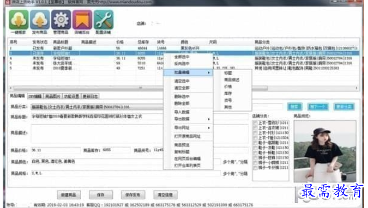Select the row with price 49
The height and width of the screenshot is (208, 368).
pyautogui.click(x=183, y=68)
